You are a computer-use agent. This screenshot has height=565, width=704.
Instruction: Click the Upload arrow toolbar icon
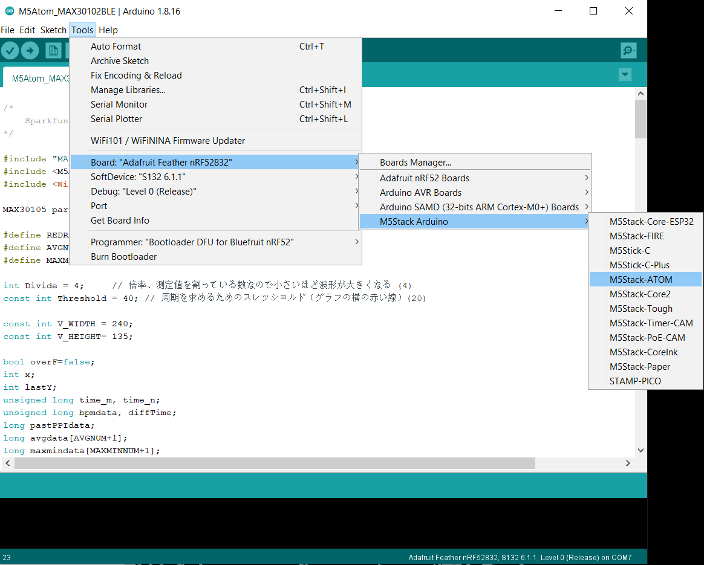tap(30, 51)
